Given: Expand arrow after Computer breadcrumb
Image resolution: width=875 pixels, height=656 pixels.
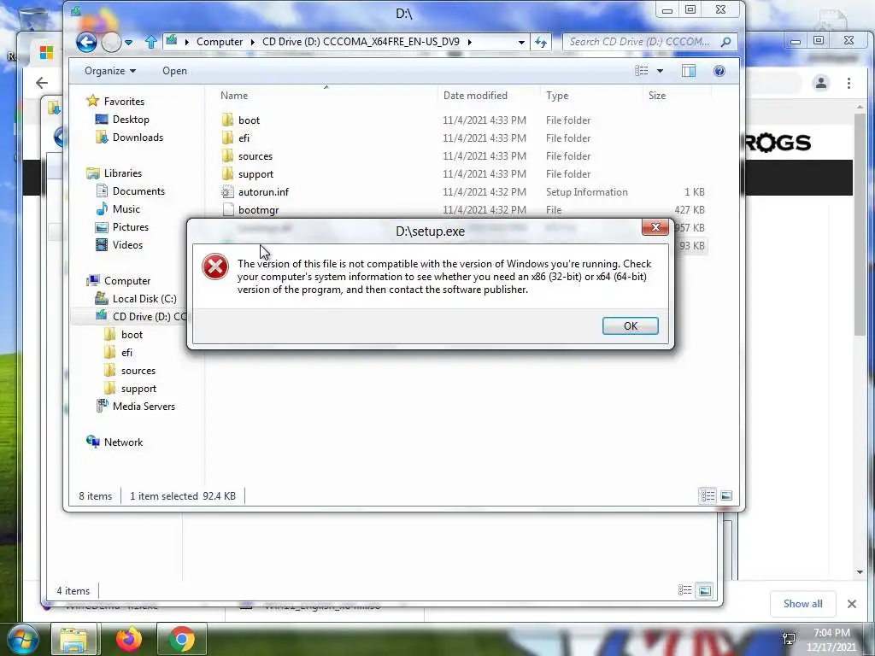Looking at the screenshot, I should 252,42.
